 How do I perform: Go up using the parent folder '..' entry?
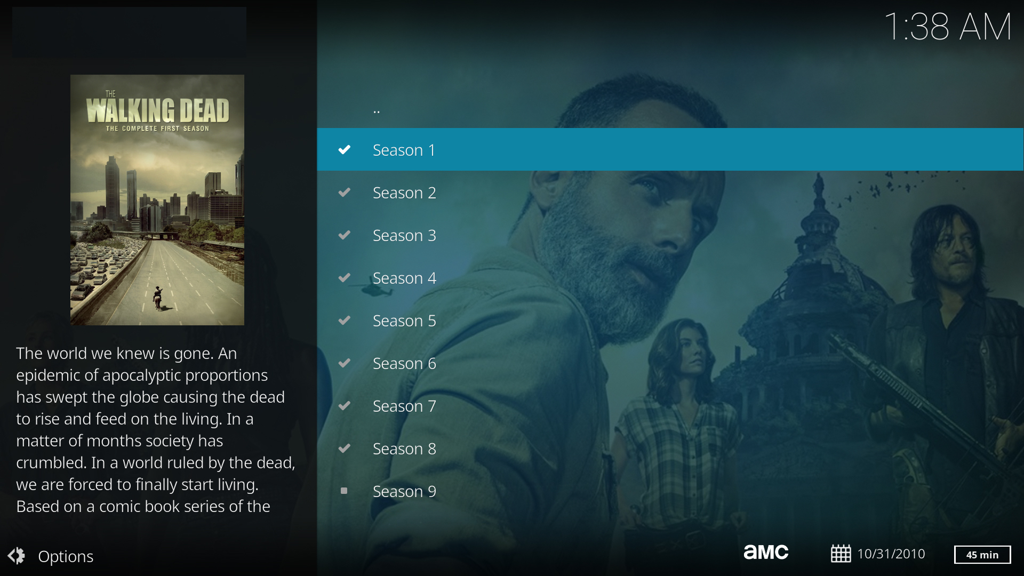pos(670,108)
